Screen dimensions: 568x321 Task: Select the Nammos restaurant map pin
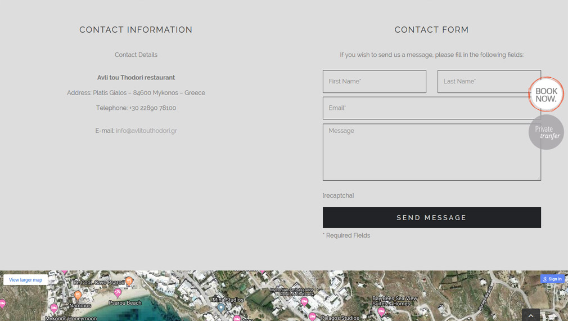[x=78, y=296]
